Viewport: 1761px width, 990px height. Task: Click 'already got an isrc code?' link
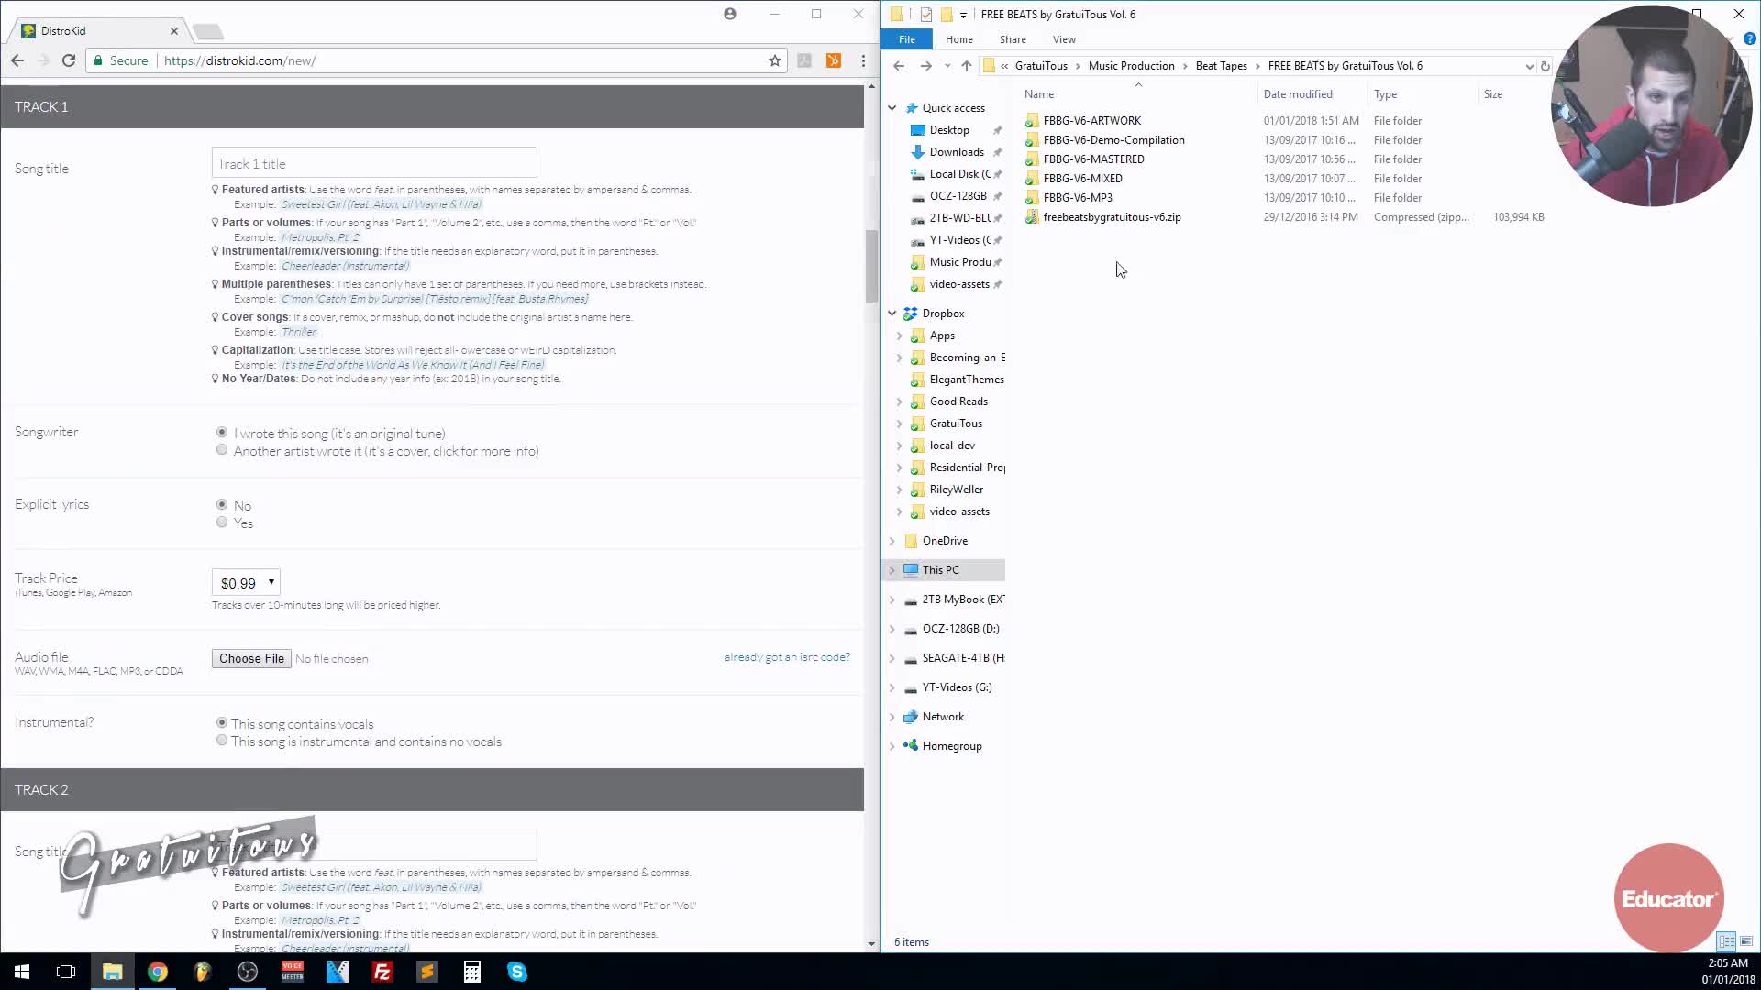(787, 657)
